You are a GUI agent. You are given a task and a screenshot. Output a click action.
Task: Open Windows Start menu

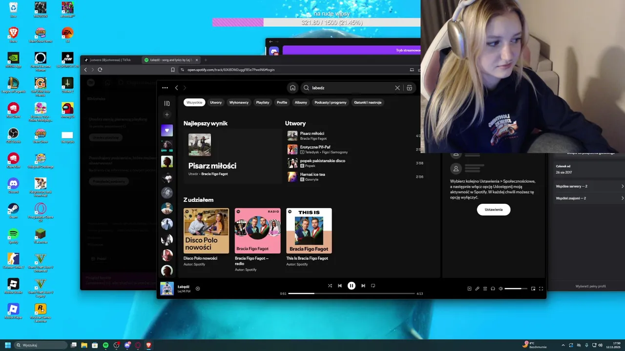(x=8, y=345)
